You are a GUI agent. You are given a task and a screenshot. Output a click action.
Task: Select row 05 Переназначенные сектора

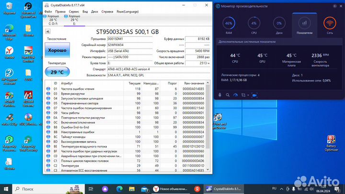[126, 103]
